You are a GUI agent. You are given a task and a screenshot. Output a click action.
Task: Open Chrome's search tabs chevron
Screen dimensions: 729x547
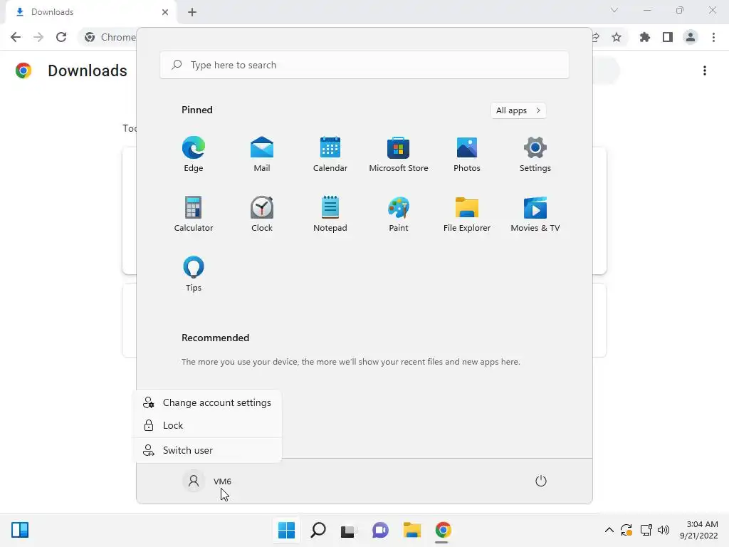[x=614, y=10]
